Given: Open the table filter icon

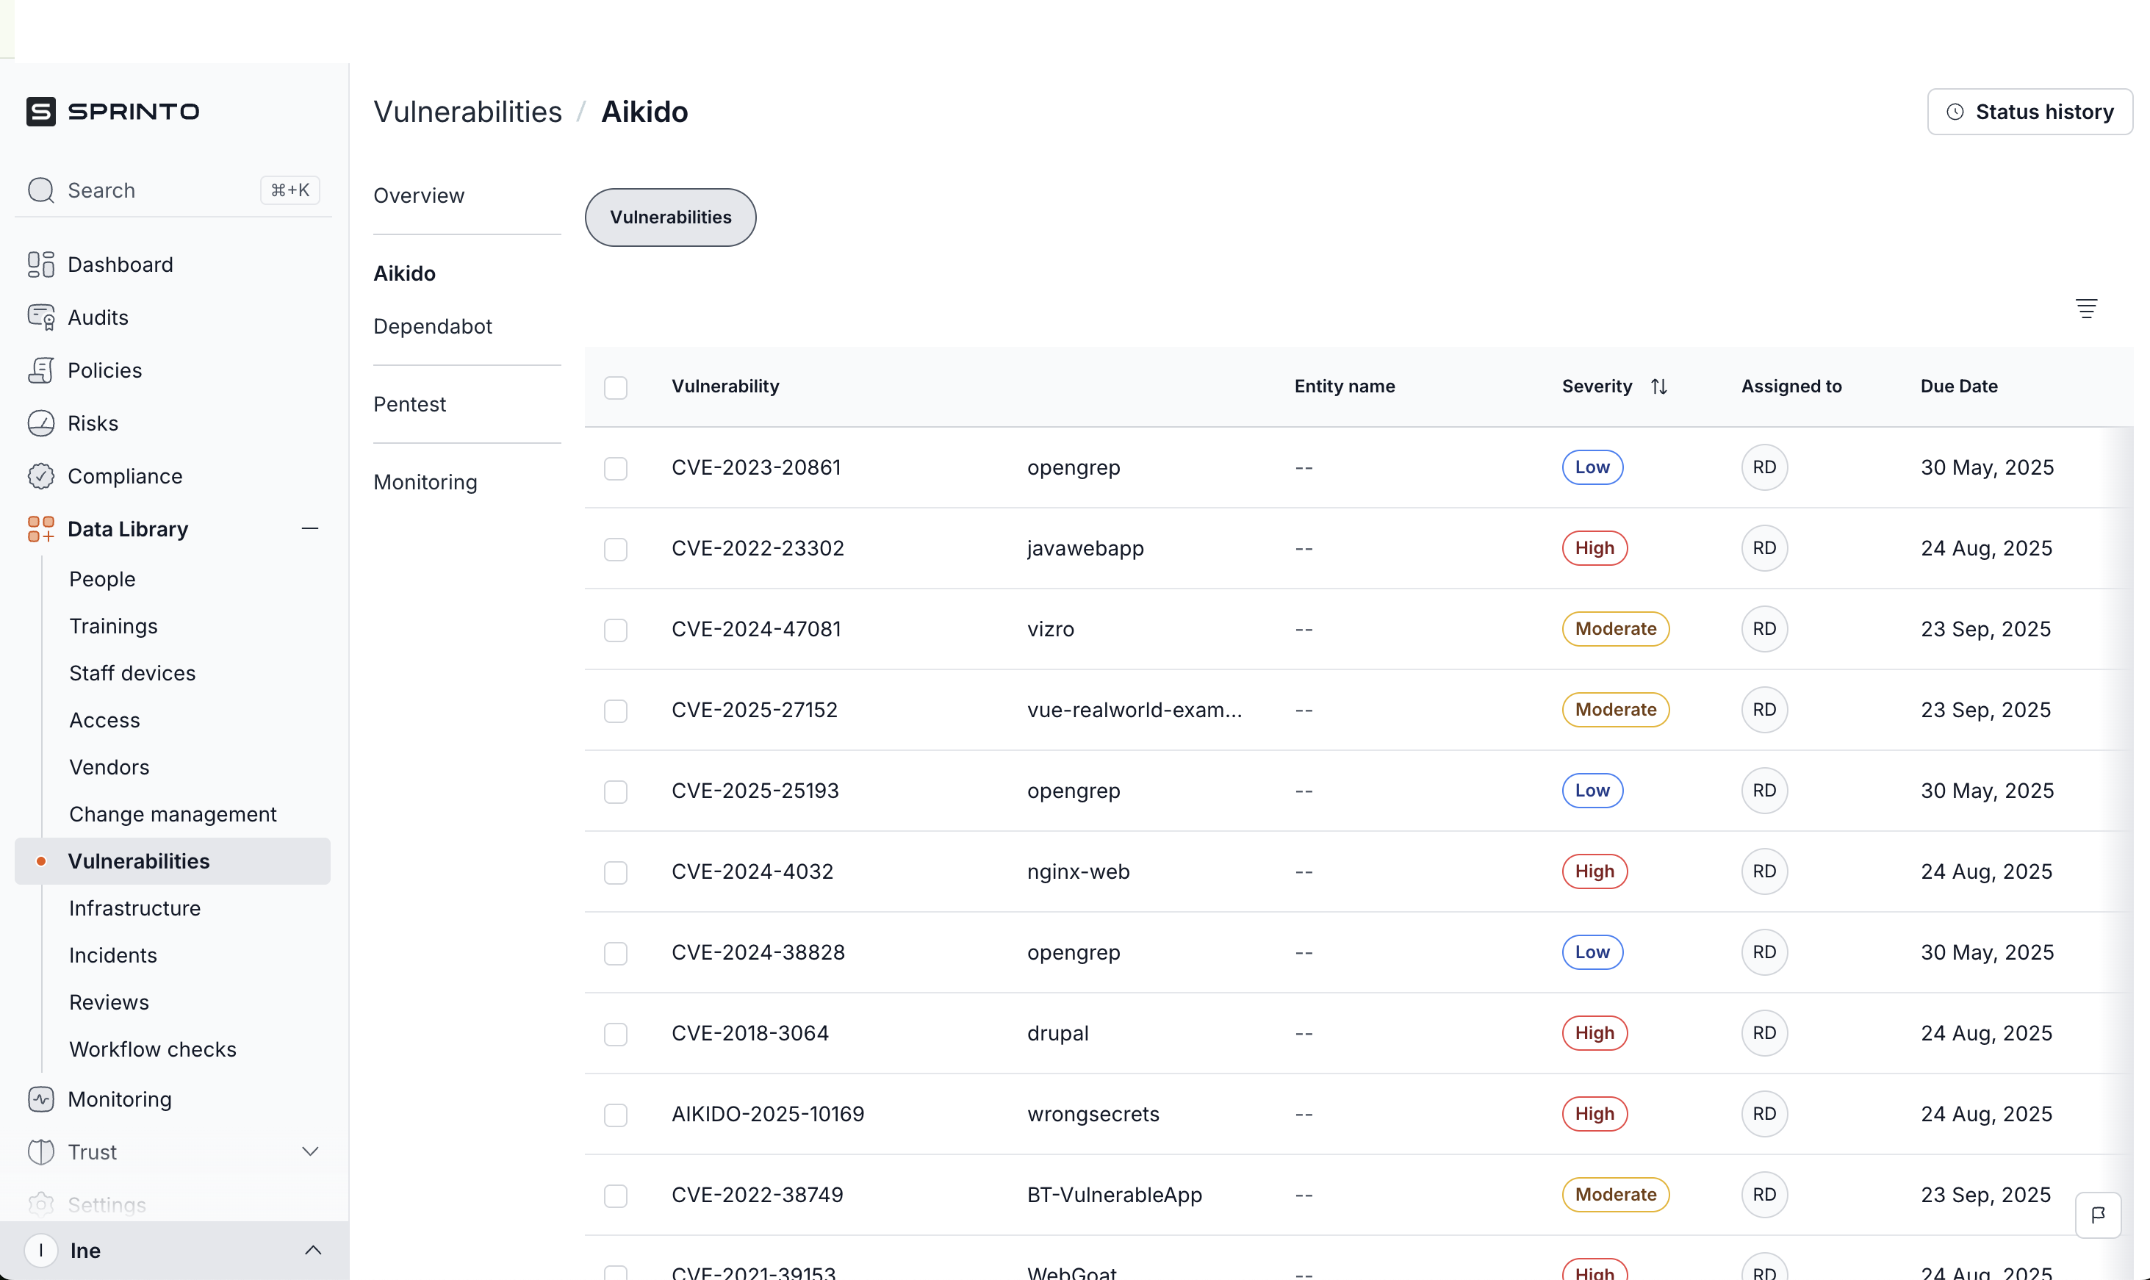Looking at the screenshot, I should 2085,308.
